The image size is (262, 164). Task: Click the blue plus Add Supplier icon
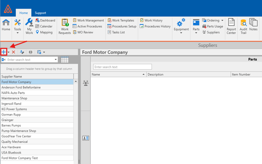point(4,52)
